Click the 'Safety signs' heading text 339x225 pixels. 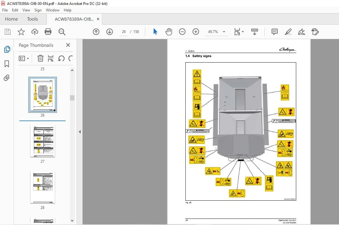[202, 56]
